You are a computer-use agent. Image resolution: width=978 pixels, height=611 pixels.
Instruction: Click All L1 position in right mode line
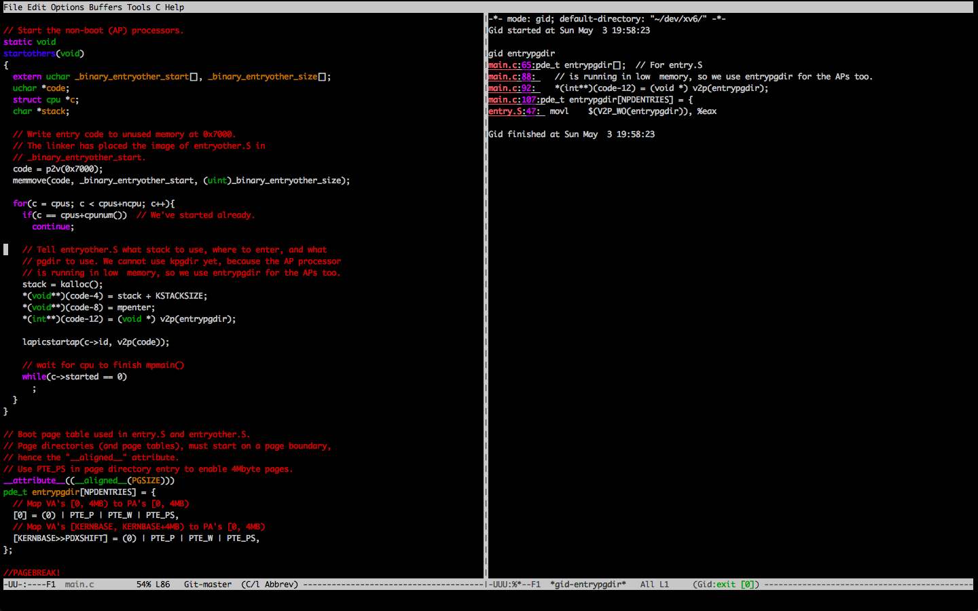pos(655,584)
